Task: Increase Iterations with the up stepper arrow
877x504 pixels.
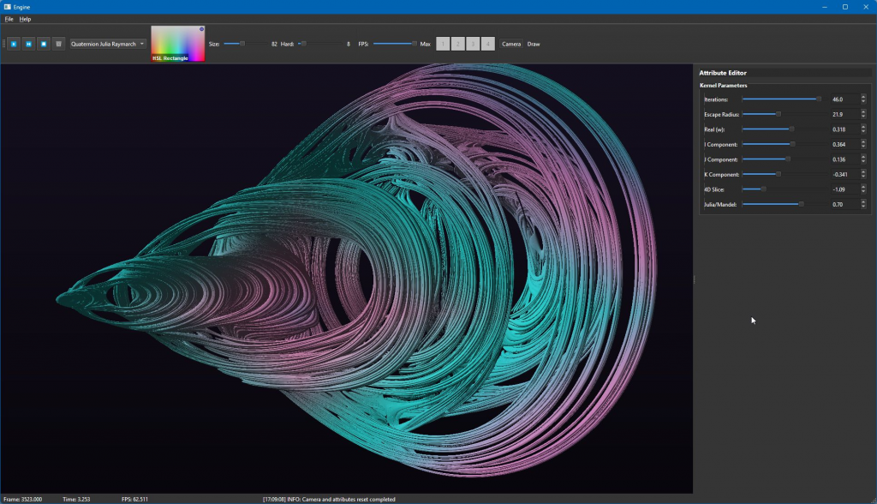Action: (863, 98)
